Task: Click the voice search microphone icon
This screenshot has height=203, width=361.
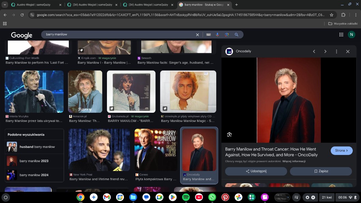Action: point(217,34)
